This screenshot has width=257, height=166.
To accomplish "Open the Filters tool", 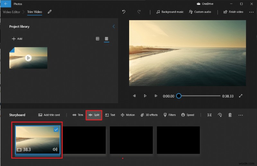I will (170, 115).
